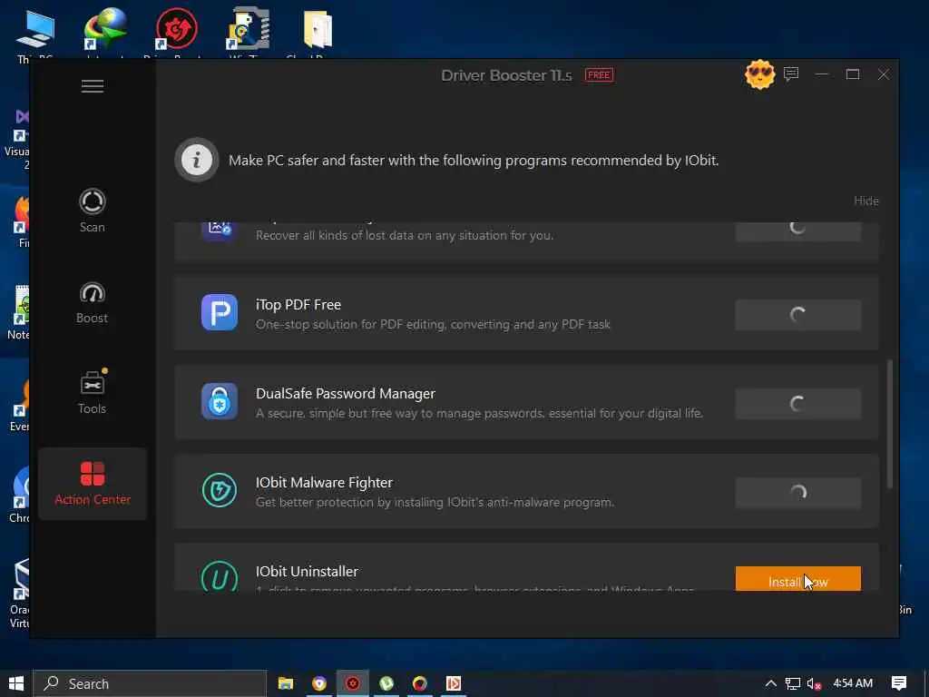
Task: Hide the recommended programs banner
Action: click(x=865, y=201)
